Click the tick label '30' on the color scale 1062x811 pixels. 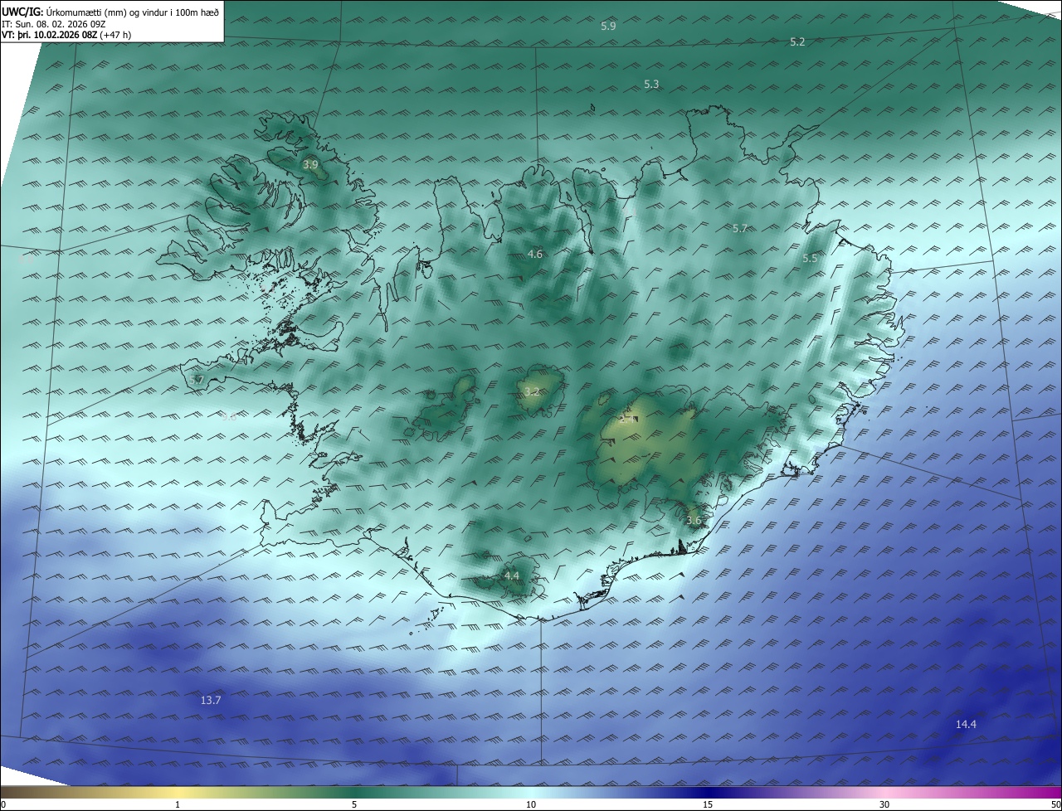884,805
